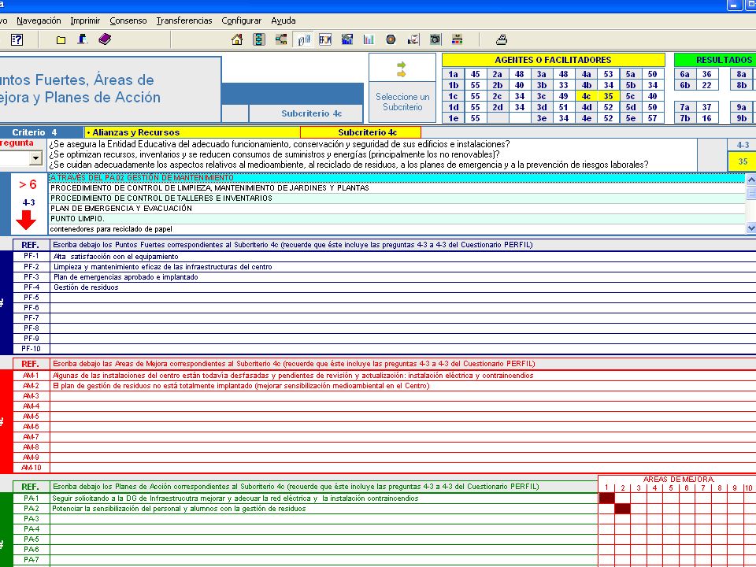Screen dimensions: 756x567
Task: Open the colored bar chart icon
Action: 369,39
